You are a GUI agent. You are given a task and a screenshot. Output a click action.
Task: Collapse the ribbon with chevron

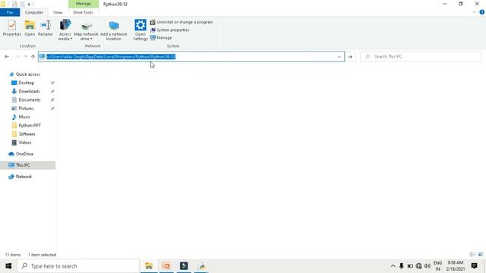[x=474, y=12]
